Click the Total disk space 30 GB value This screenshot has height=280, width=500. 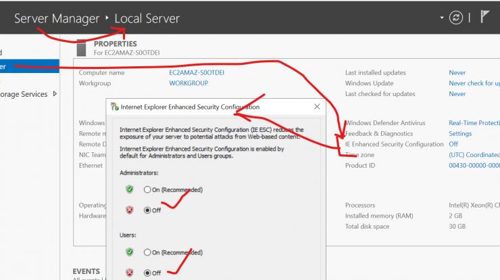pyautogui.click(x=457, y=227)
